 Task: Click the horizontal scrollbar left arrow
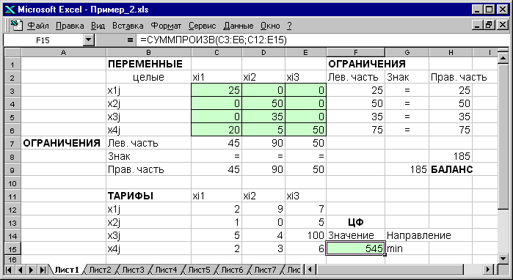pos(310,270)
